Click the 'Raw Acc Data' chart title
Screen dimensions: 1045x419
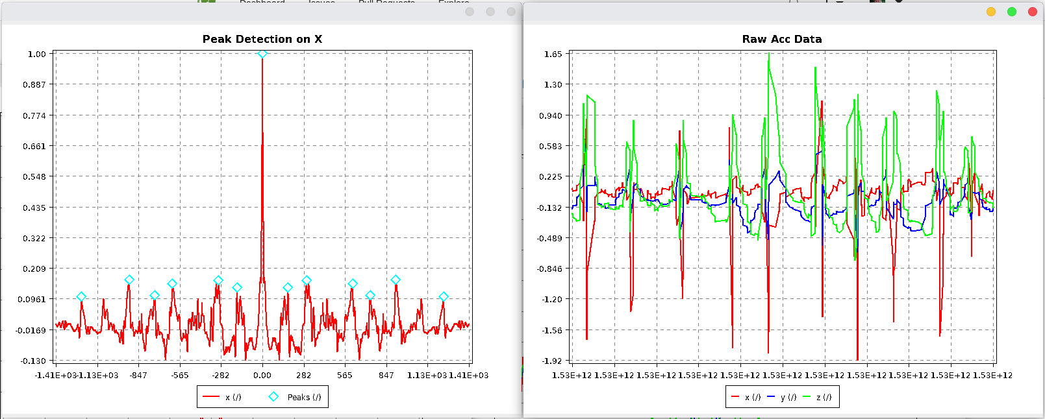[782, 39]
